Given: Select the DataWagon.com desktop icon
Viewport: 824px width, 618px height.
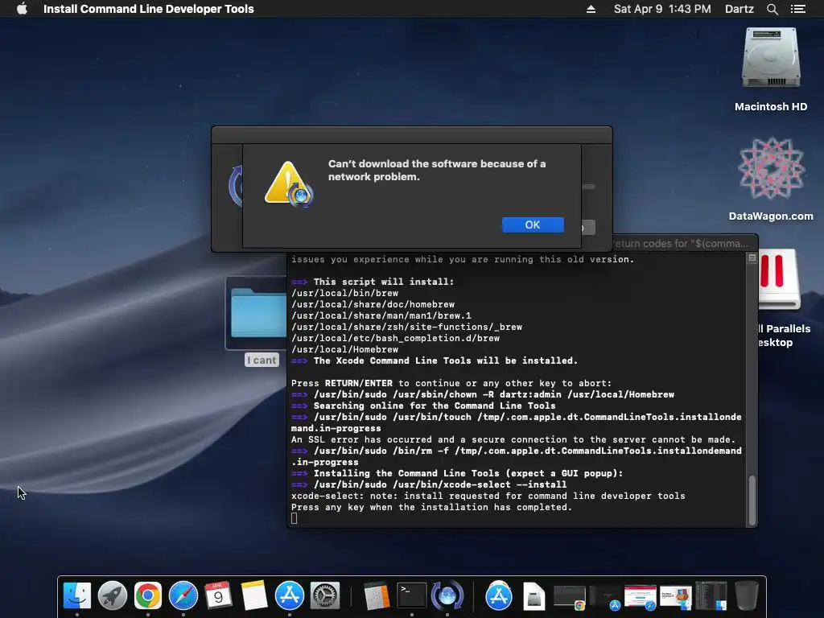Looking at the screenshot, I should click(x=771, y=168).
